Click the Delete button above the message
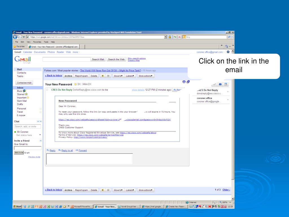 [94, 76]
